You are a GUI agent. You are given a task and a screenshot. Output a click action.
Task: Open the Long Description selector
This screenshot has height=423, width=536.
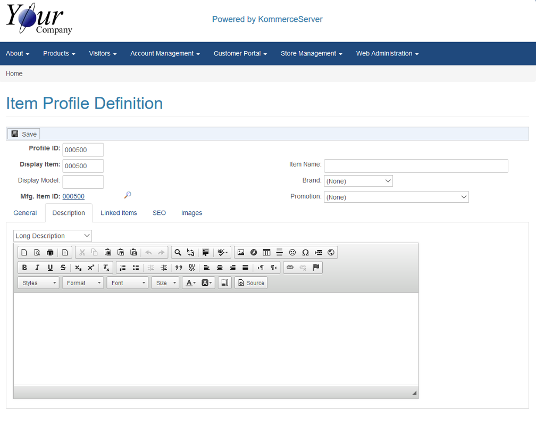(52, 236)
